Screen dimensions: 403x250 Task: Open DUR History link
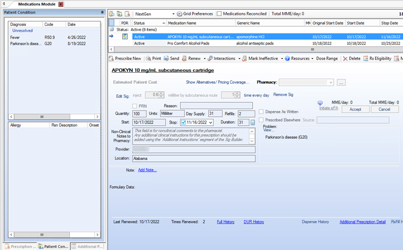(254, 222)
